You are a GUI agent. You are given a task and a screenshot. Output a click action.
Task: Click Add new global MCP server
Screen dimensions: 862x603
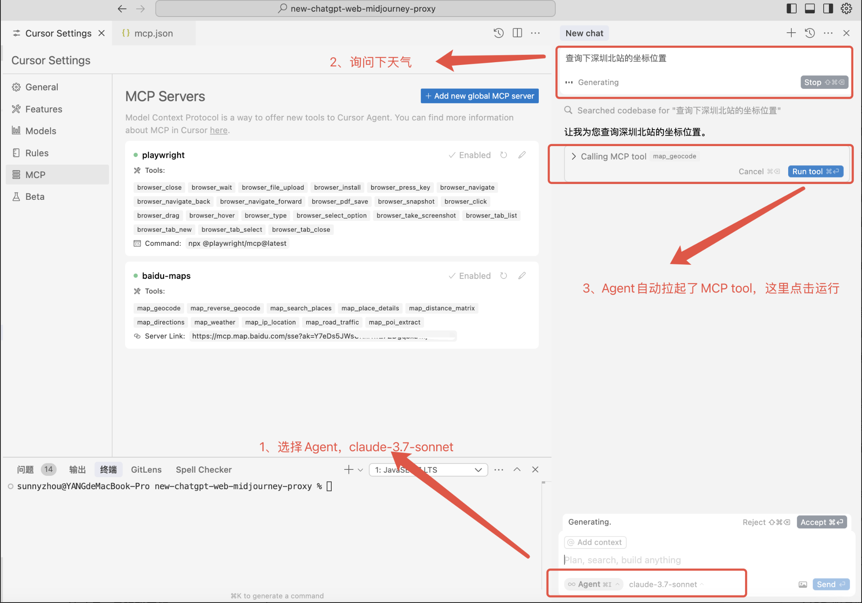[479, 96]
